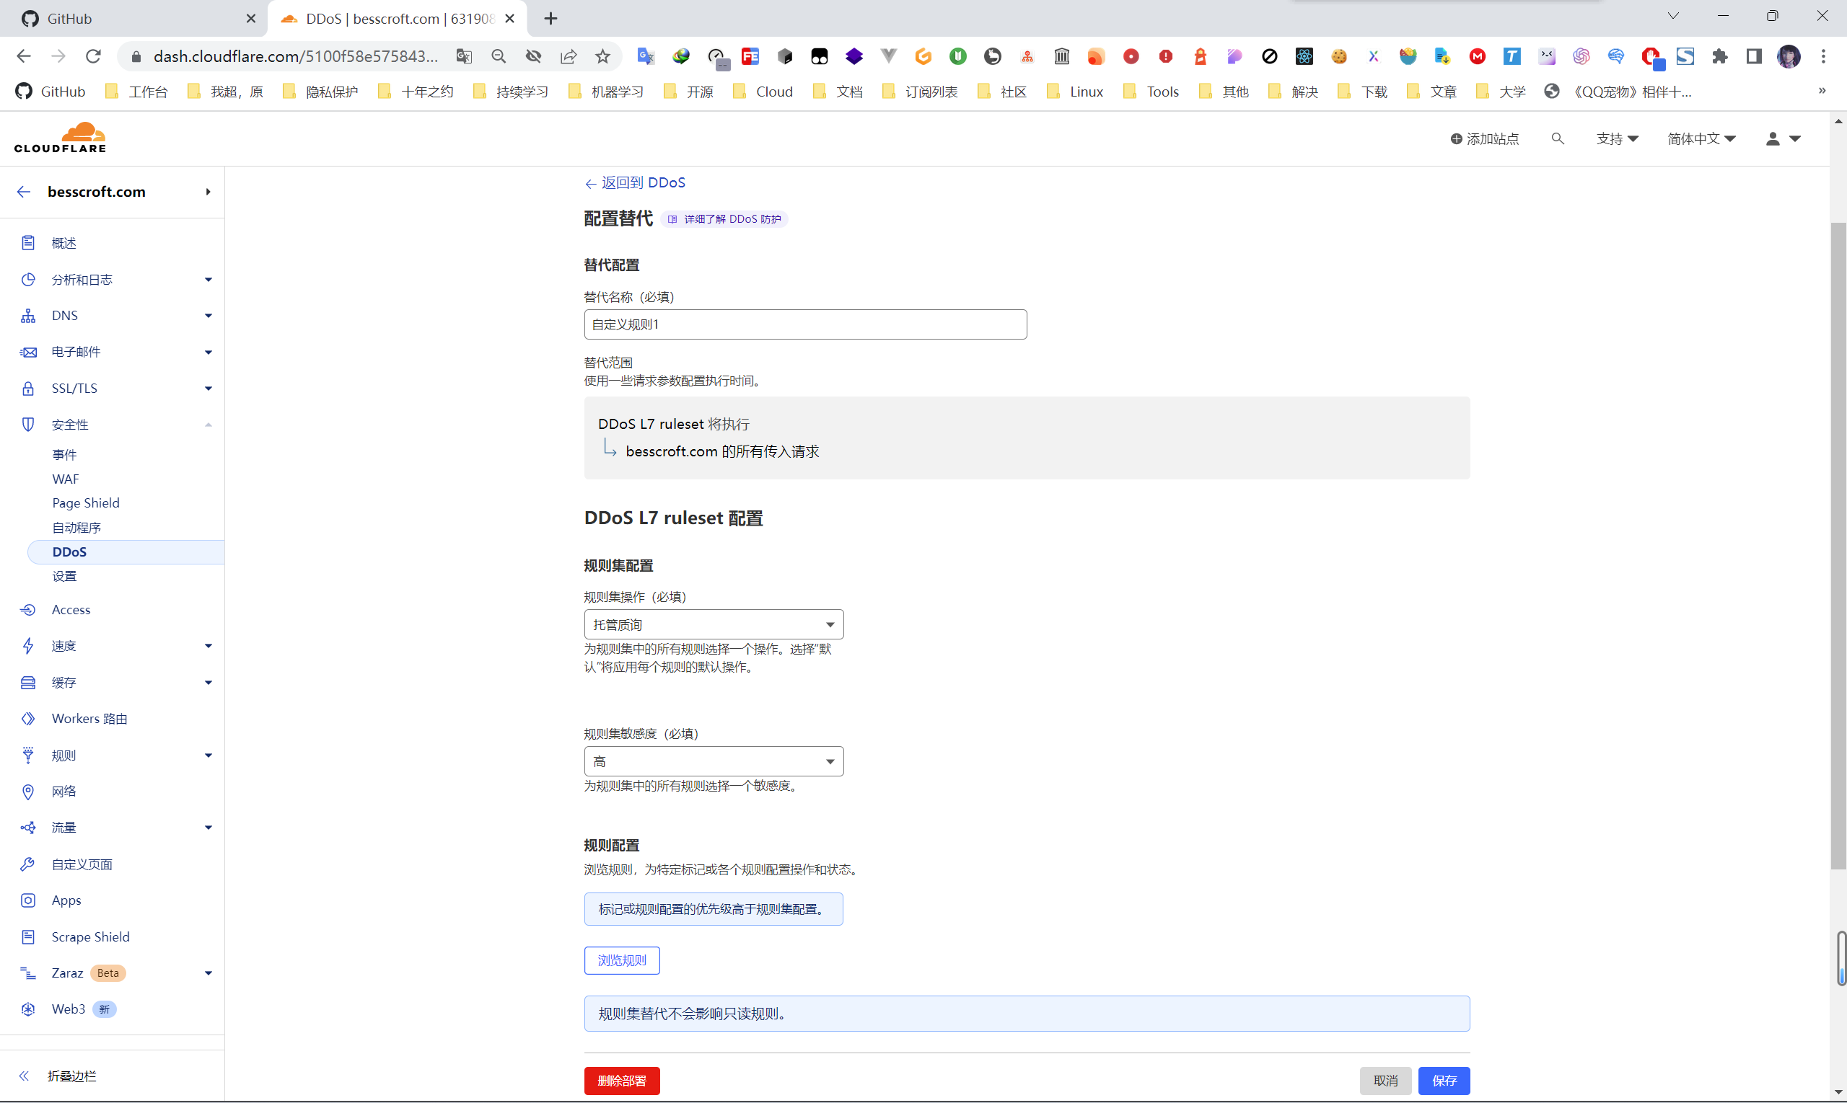Click the 电子邮件 email icon
The width and height of the screenshot is (1847, 1103).
coord(28,353)
